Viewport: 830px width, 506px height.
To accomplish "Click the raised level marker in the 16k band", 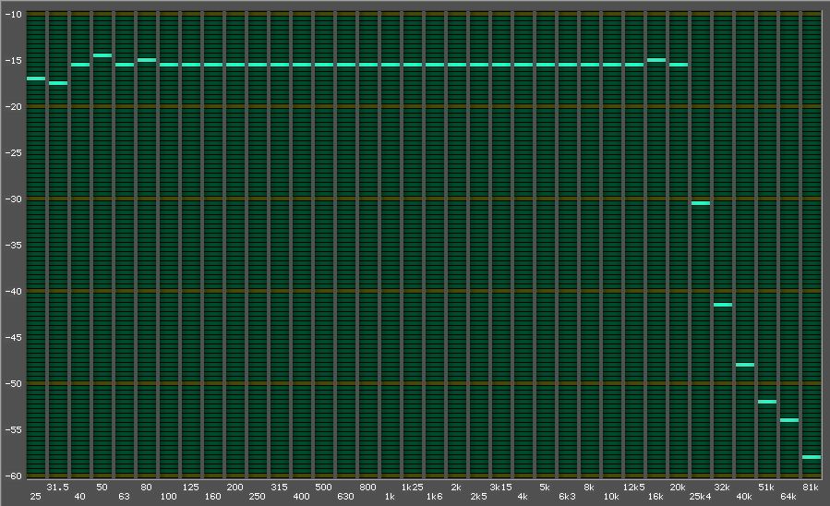I will (656, 60).
